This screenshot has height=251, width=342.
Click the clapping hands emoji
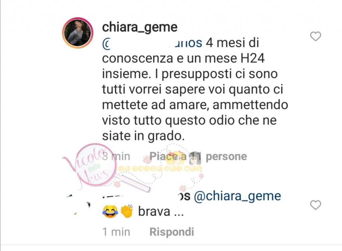point(127,211)
